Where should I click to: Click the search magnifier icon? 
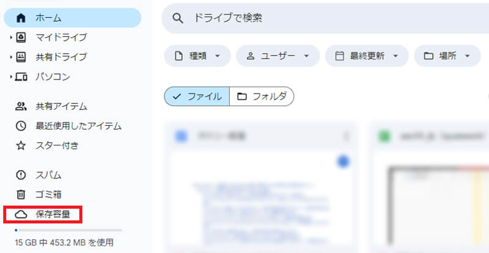(177, 18)
